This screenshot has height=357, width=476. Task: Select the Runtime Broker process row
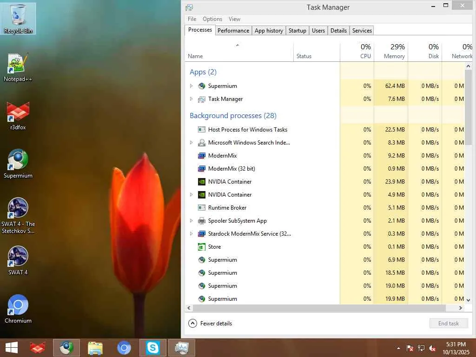click(x=324, y=208)
